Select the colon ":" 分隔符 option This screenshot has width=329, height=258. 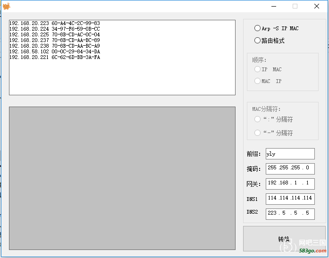pos(258,119)
